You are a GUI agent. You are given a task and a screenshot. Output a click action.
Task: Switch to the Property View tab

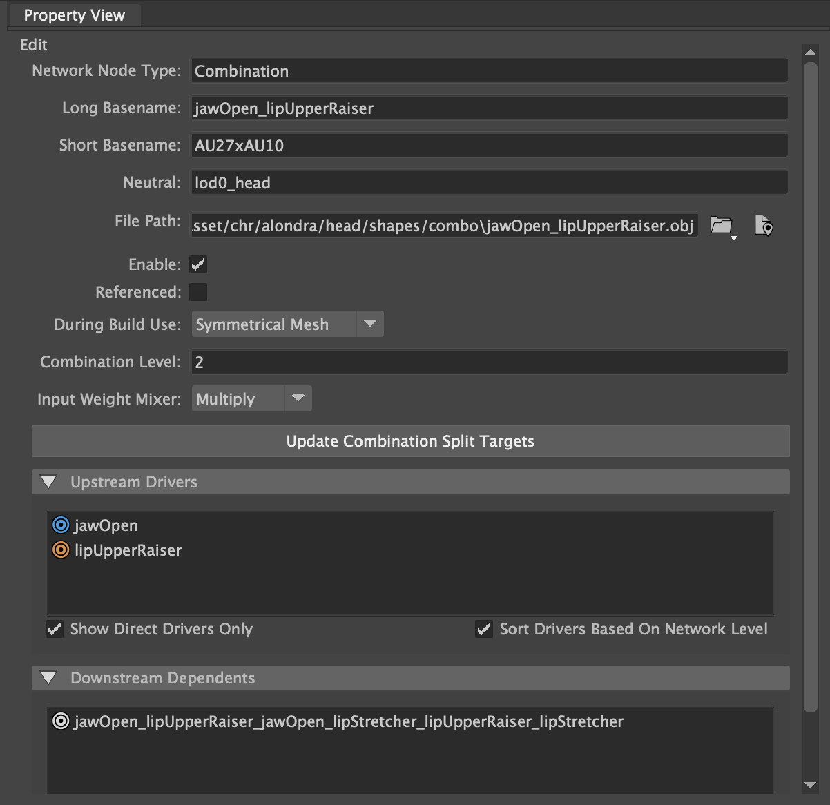click(x=75, y=15)
